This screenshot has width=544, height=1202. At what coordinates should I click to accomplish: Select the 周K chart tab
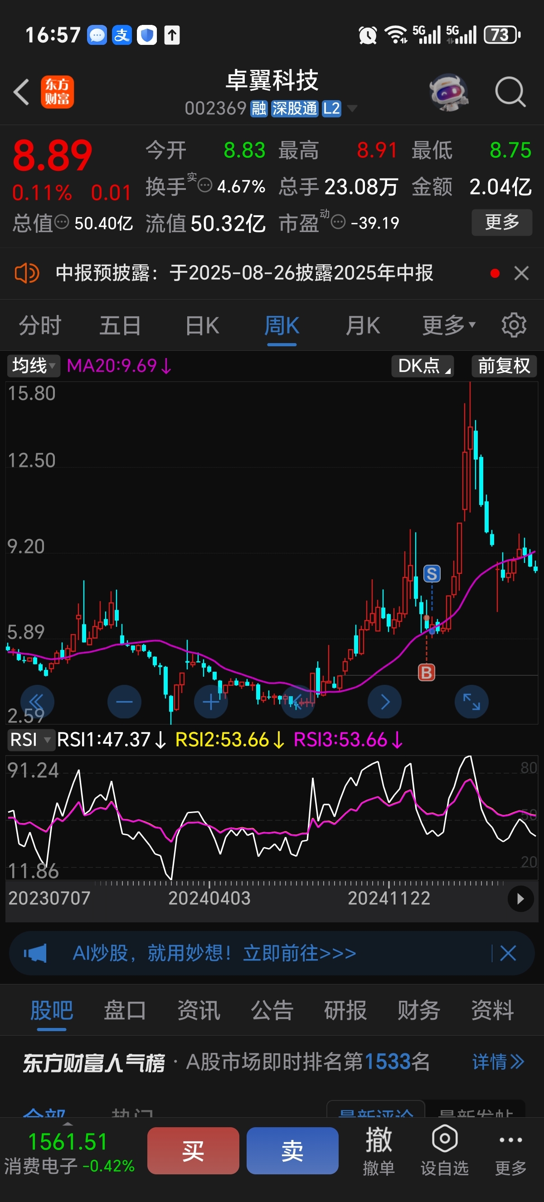click(282, 326)
